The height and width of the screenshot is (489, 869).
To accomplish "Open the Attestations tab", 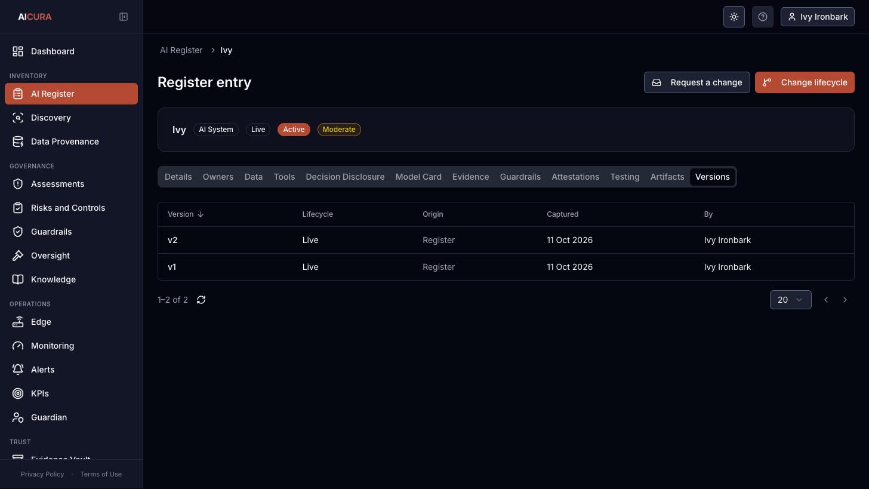I will pos(575,177).
